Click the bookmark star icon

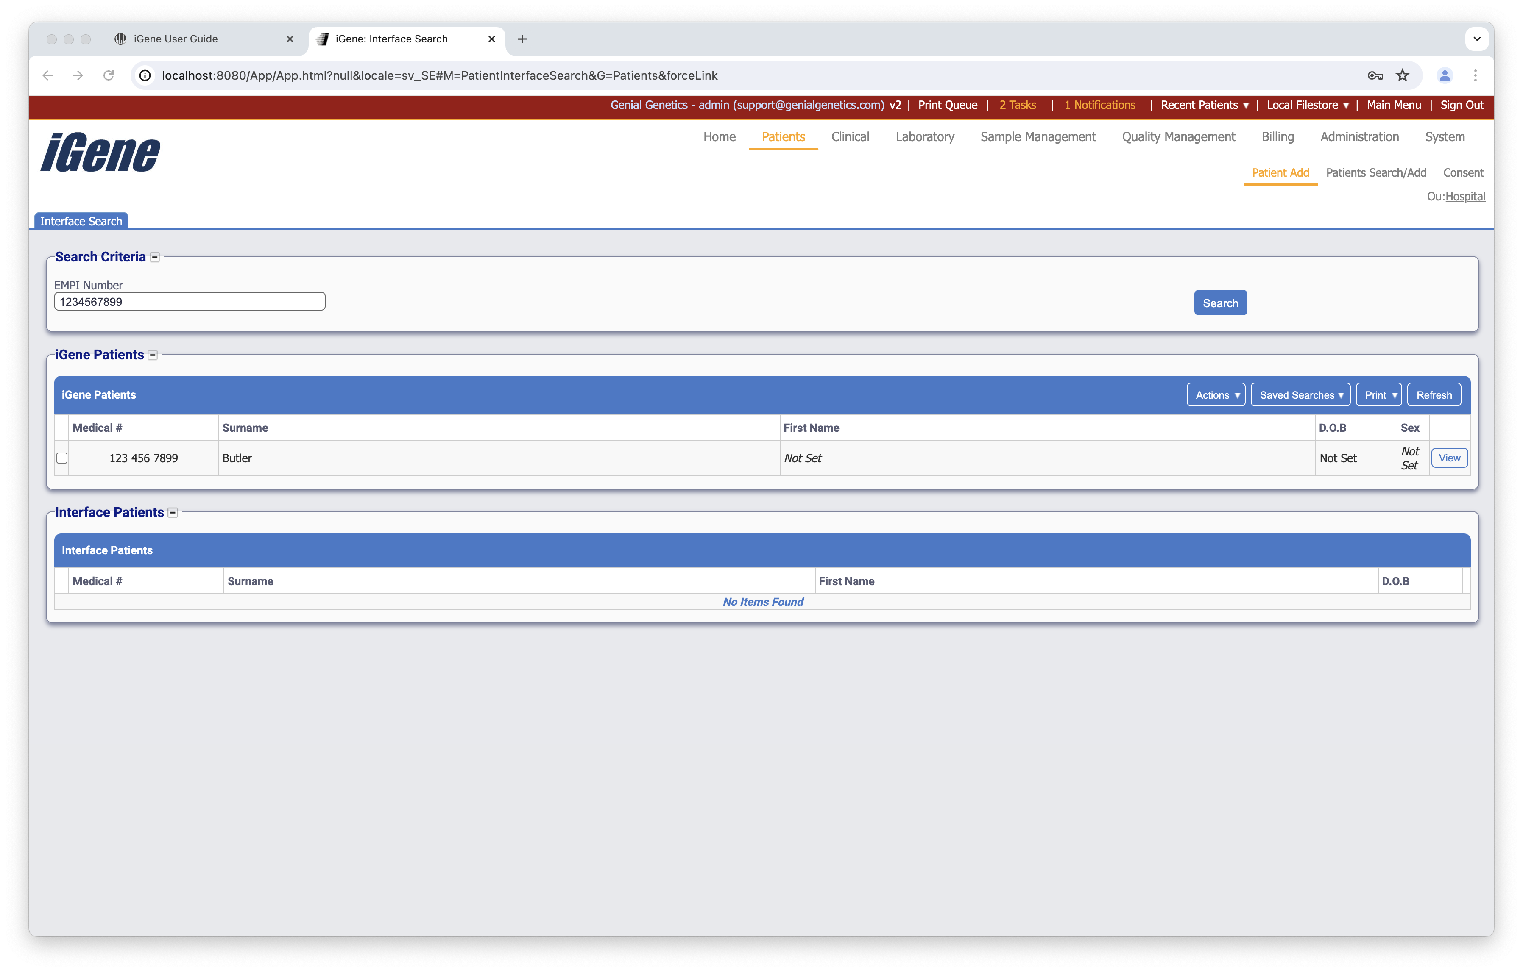click(x=1402, y=75)
